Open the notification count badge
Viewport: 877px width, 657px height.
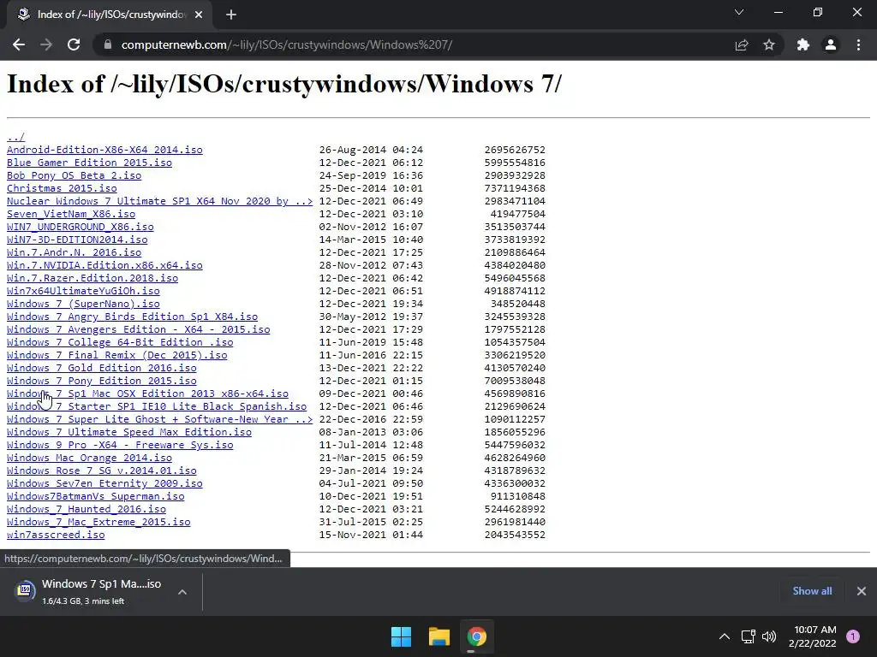(853, 636)
